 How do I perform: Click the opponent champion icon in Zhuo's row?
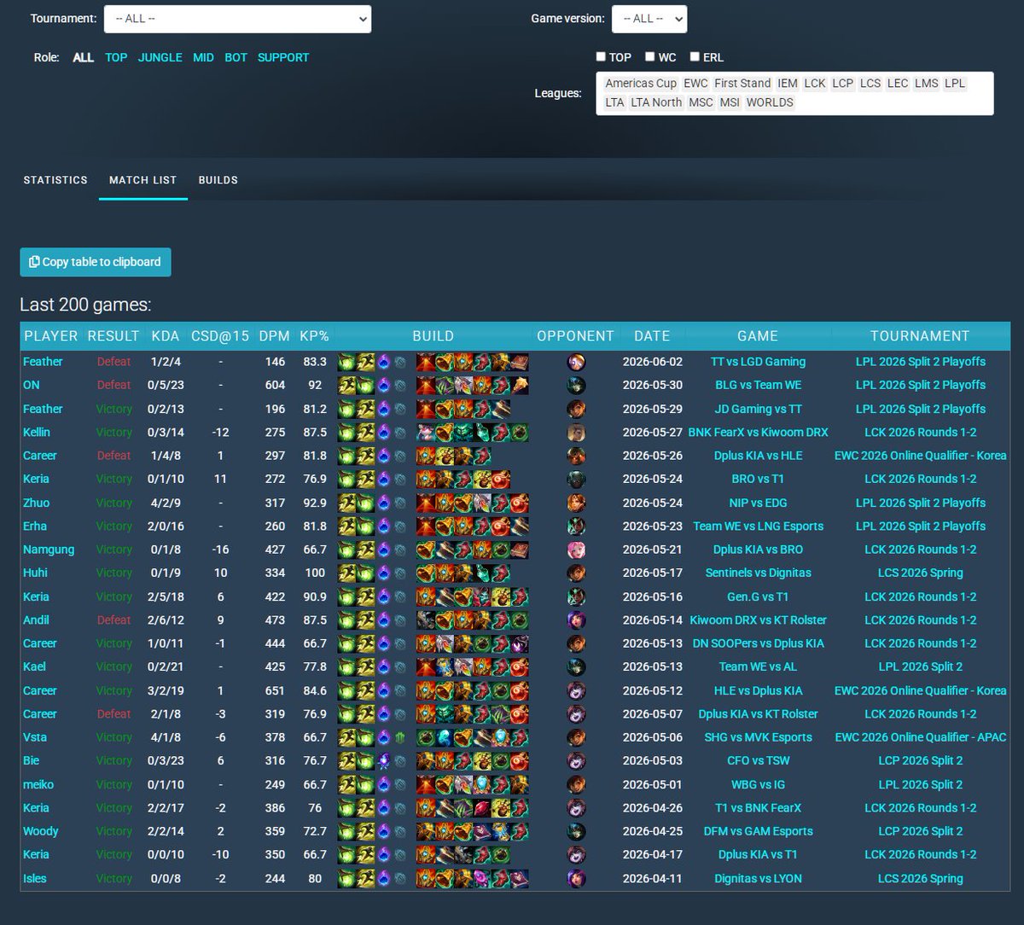pyautogui.click(x=576, y=503)
